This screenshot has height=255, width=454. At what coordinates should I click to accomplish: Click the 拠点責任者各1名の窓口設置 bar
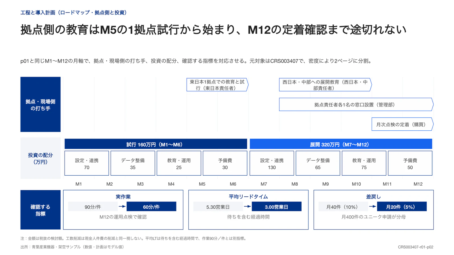[356, 105]
